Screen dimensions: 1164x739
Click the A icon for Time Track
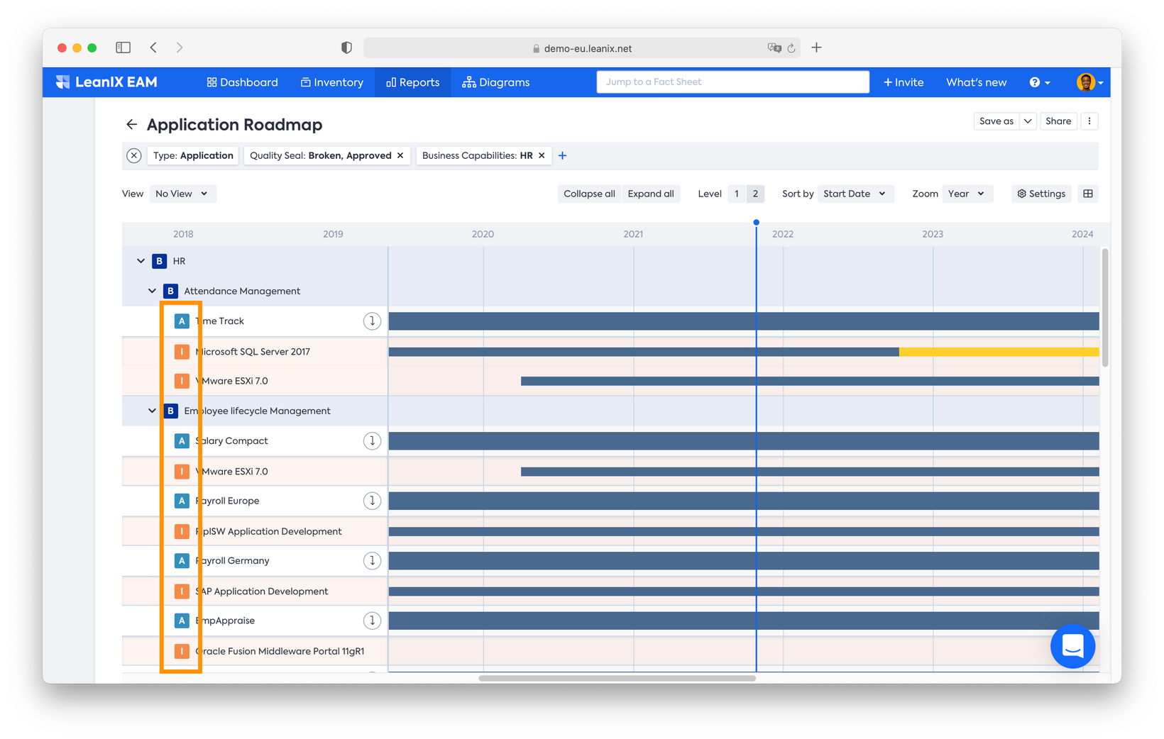pyautogui.click(x=182, y=321)
